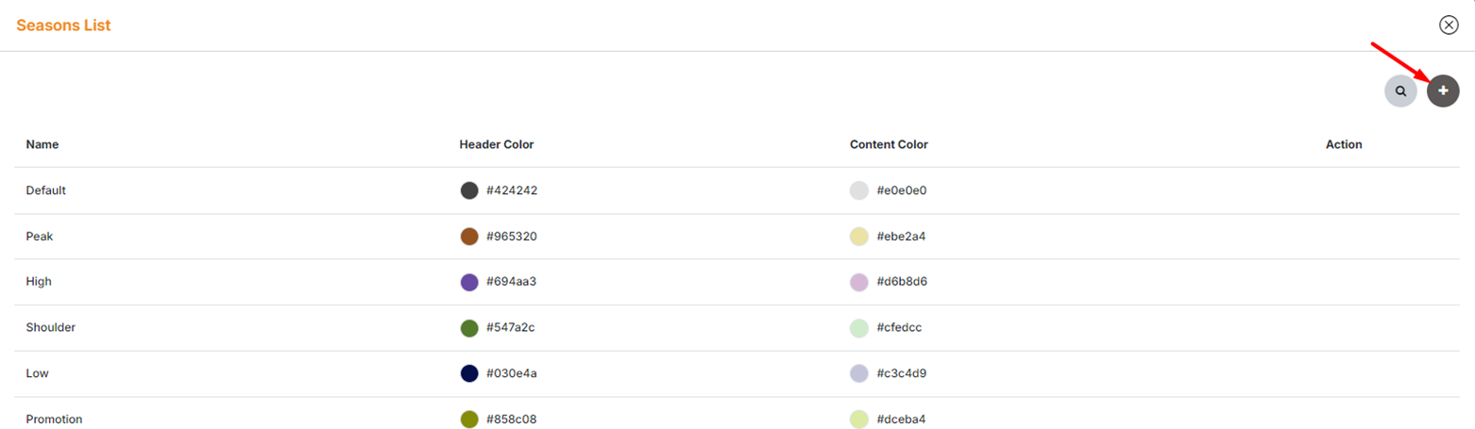Click the Promotion header olive swatch

point(469,420)
